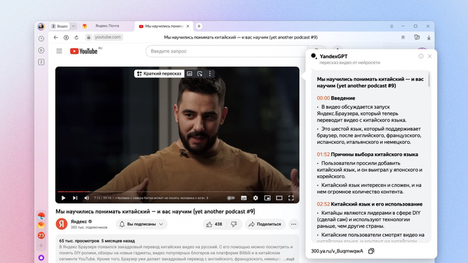
Task: Switch to the Яндекс Почта tab
Action: coord(107,26)
